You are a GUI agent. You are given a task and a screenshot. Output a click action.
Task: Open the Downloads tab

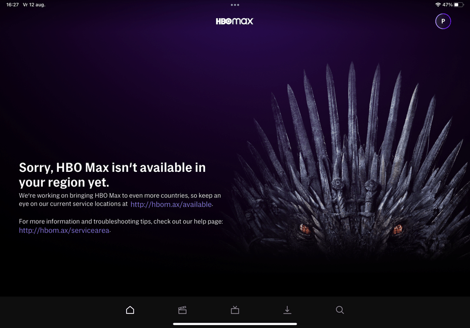tap(287, 310)
